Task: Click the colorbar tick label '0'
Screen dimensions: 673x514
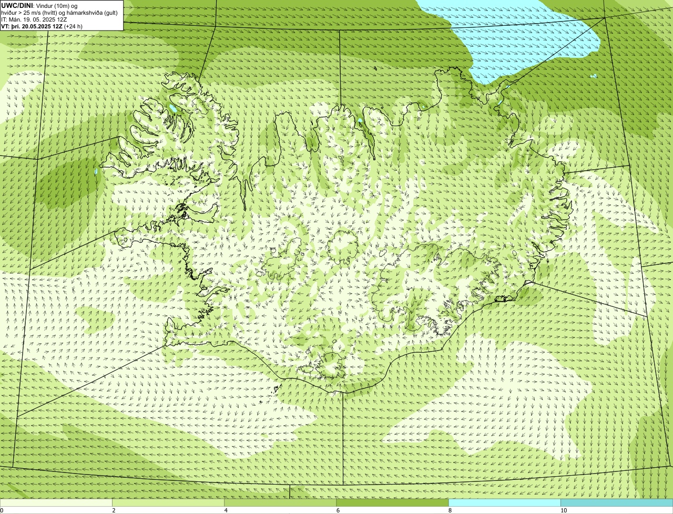Action: [x=2, y=510]
